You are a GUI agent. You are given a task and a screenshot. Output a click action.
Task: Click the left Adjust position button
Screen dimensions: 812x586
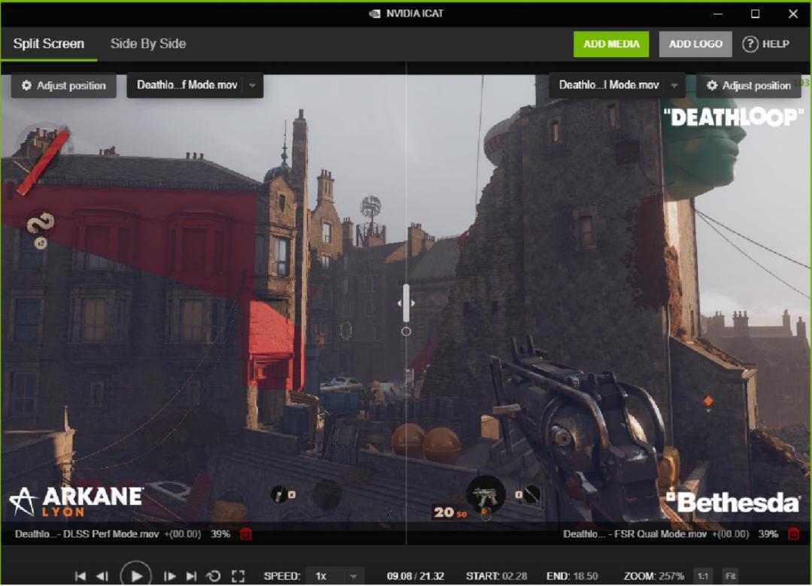[x=64, y=86]
